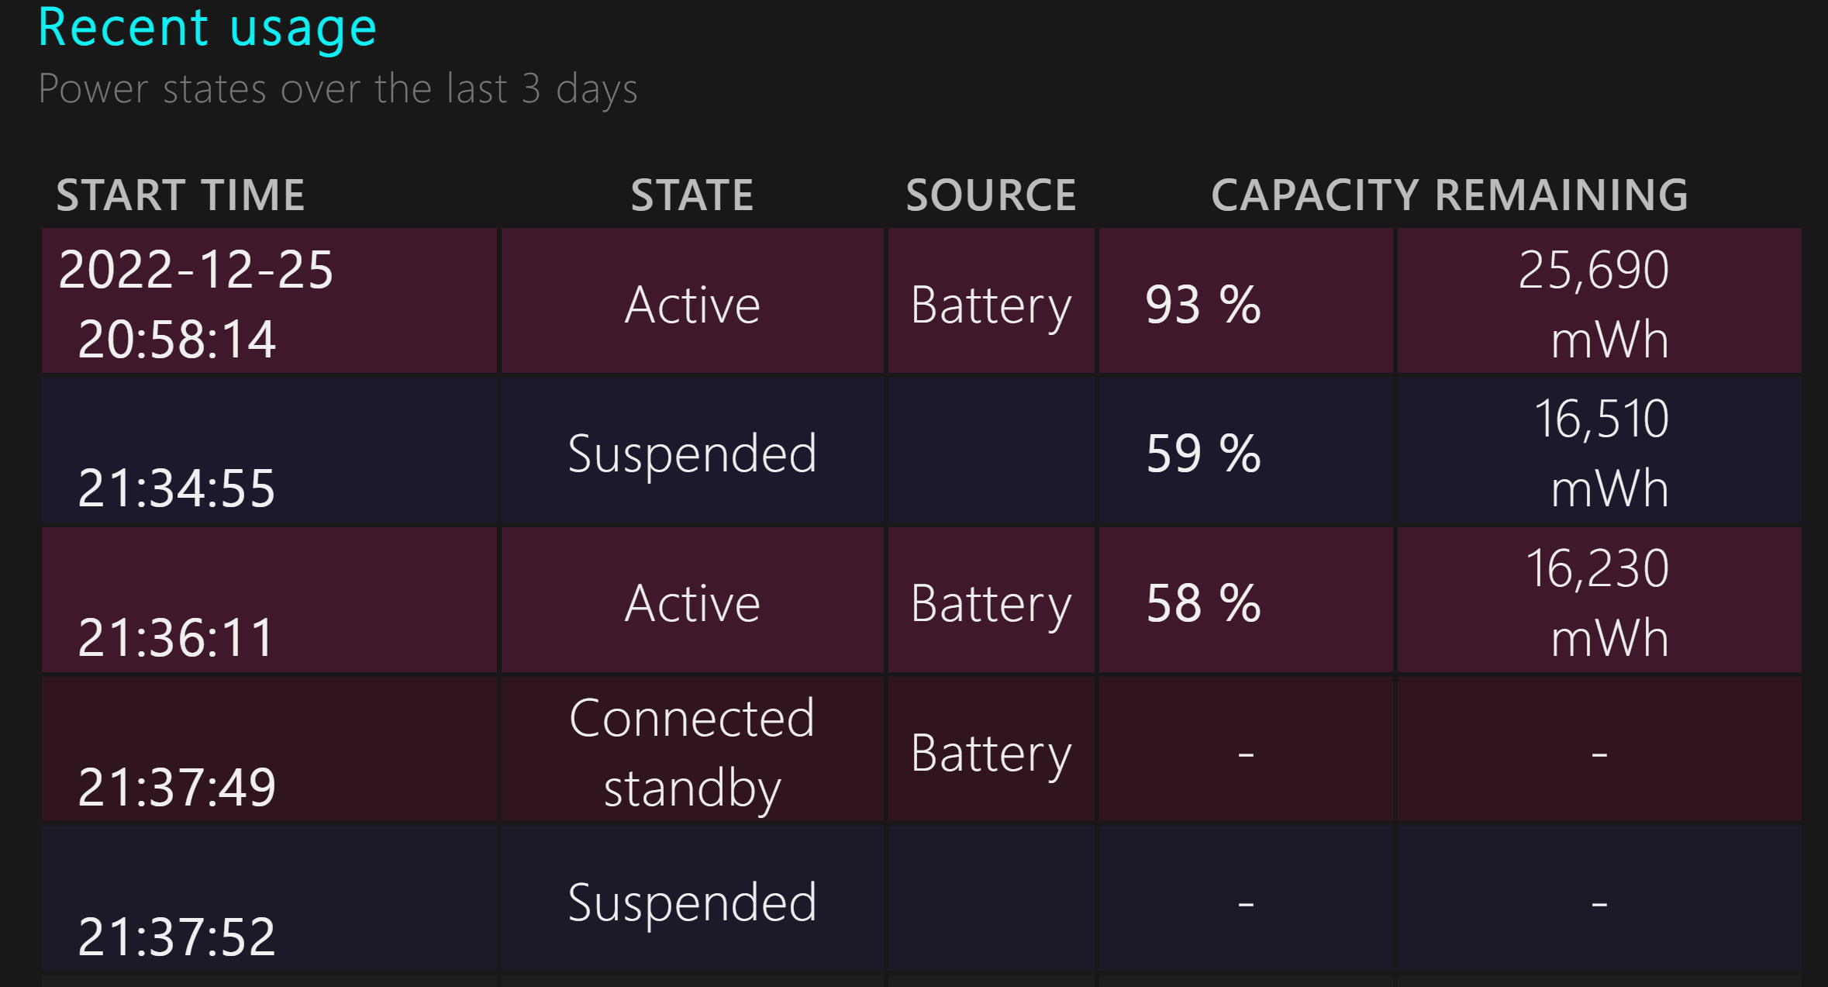Select the 2022-12-25 20:58:14 start time cell
This screenshot has height=987, width=1828.
point(269,301)
